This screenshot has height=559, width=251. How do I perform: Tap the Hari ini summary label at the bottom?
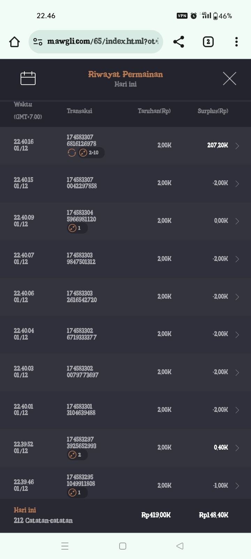tap(25, 510)
